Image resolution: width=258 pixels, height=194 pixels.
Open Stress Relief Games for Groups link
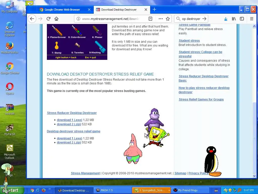[x=201, y=100]
